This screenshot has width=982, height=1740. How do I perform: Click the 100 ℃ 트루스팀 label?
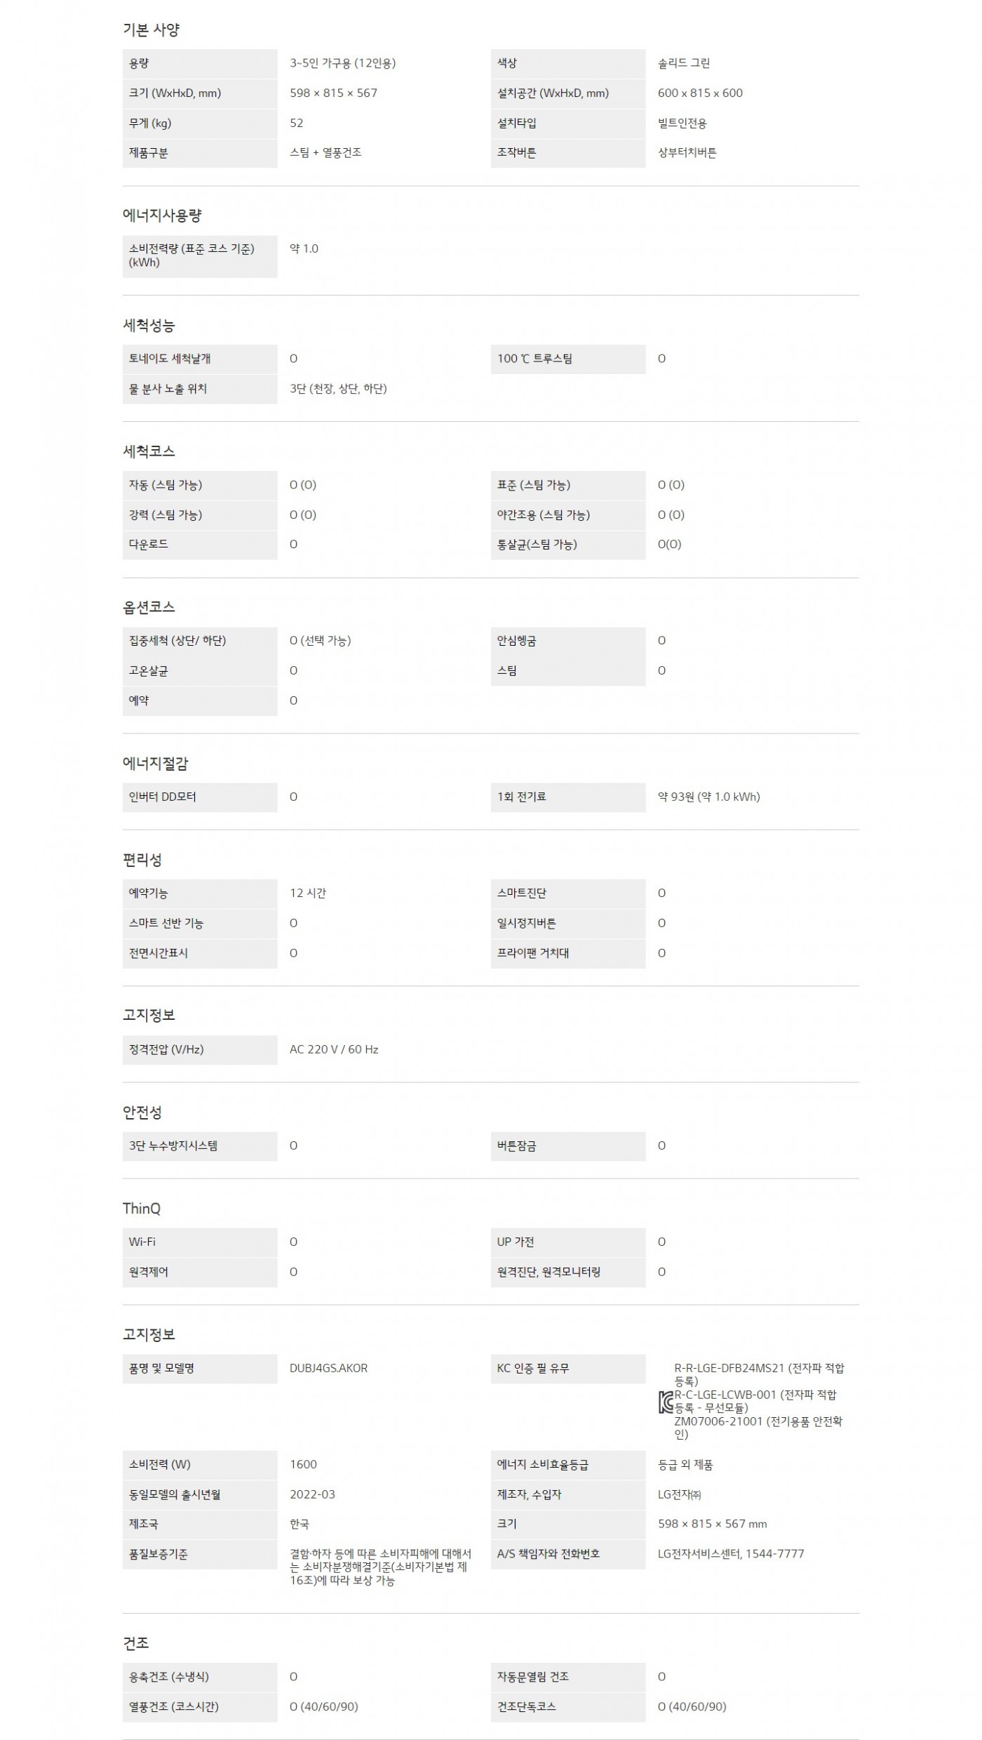click(x=534, y=359)
